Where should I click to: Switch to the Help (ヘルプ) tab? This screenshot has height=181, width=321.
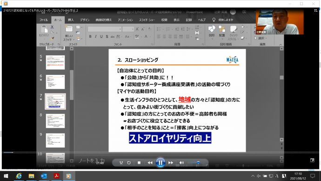201,20
